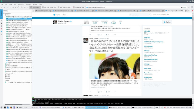Navigate up one level with Up arrow
The width and height of the screenshot is (194, 109).
[13, 7]
